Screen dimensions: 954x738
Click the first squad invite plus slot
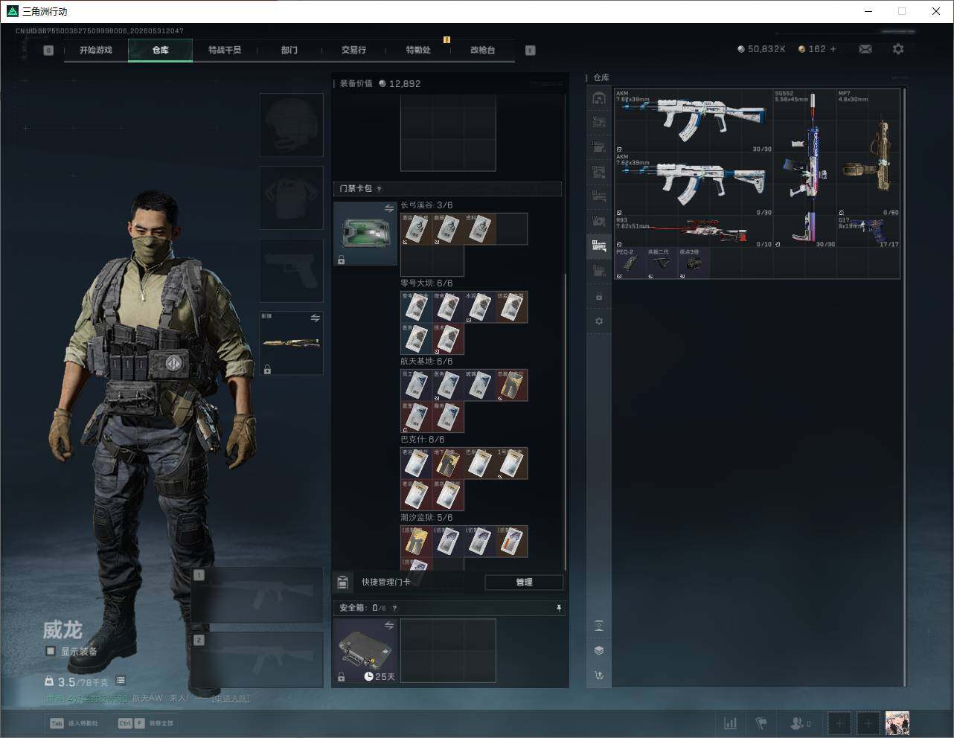pyautogui.click(x=839, y=723)
